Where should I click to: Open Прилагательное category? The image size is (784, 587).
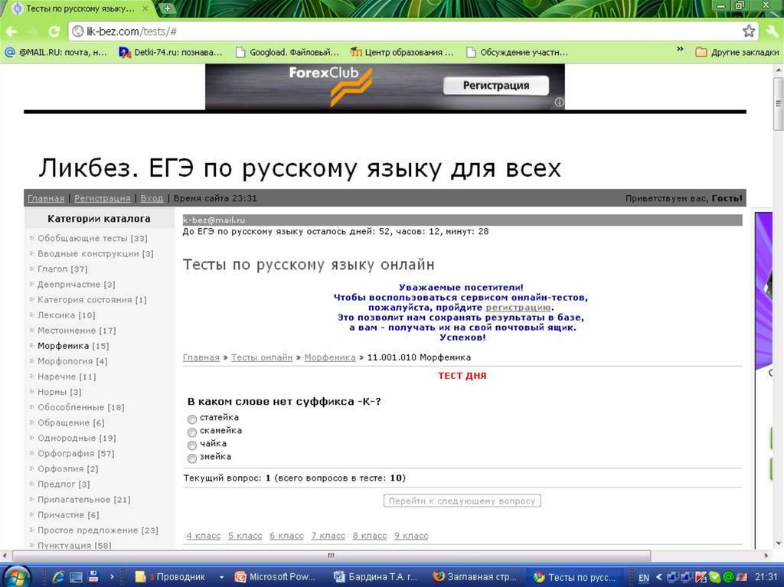74,500
